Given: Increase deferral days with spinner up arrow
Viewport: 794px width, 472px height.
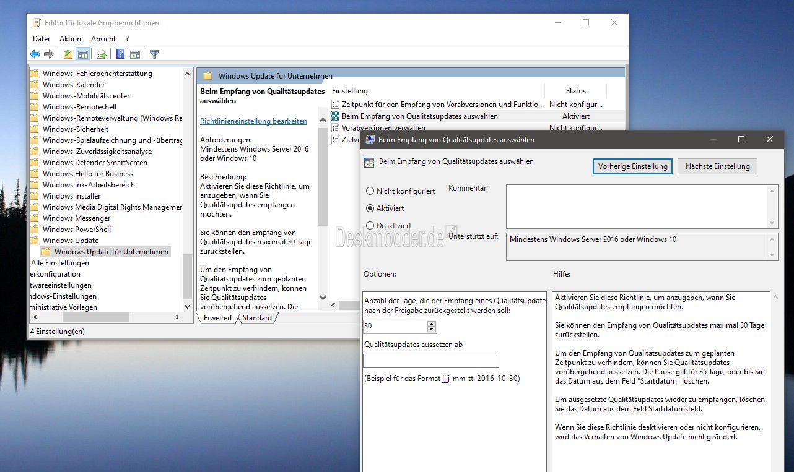Looking at the screenshot, I should [x=432, y=323].
